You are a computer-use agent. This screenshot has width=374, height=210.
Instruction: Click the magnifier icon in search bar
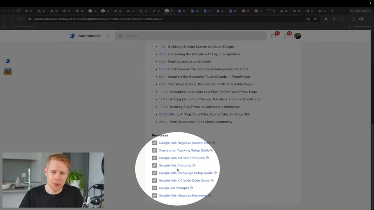120,36
